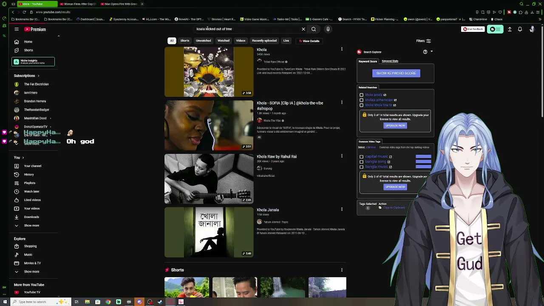The width and height of the screenshot is (544, 306).
Task: Open Liked videos in the sidebar
Action: coord(33,200)
